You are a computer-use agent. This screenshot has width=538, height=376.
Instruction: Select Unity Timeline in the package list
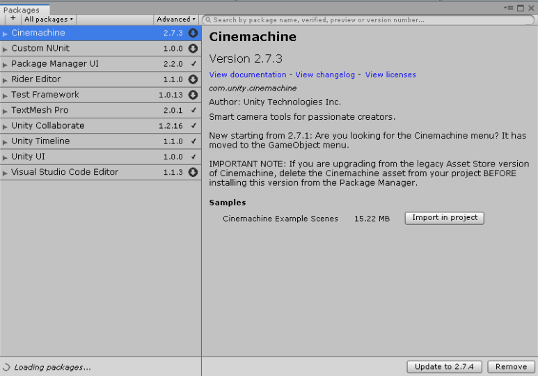[x=100, y=141]
